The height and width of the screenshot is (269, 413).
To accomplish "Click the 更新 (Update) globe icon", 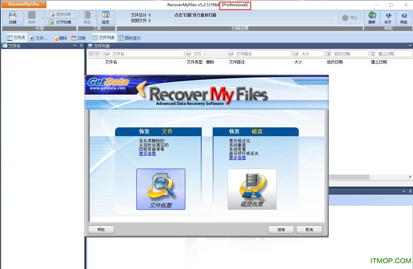I will 372,18.
